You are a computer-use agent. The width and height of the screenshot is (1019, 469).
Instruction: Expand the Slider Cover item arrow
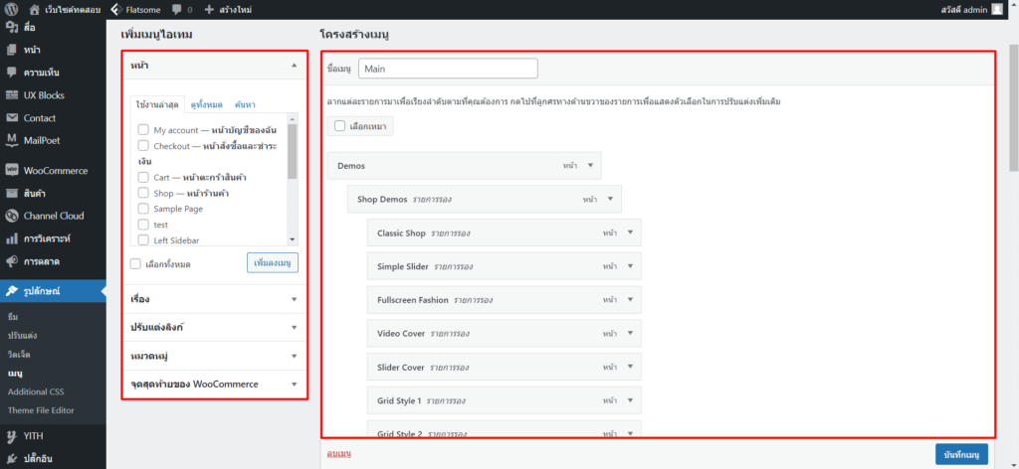tap(630, 368)
